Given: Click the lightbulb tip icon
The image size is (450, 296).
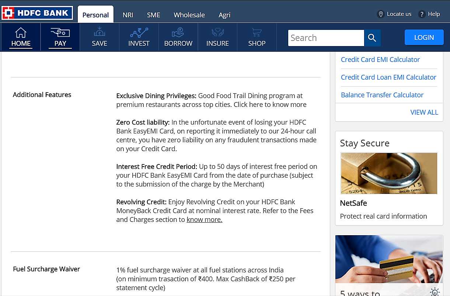Looking at the screenshot, I should click(435, 292).
